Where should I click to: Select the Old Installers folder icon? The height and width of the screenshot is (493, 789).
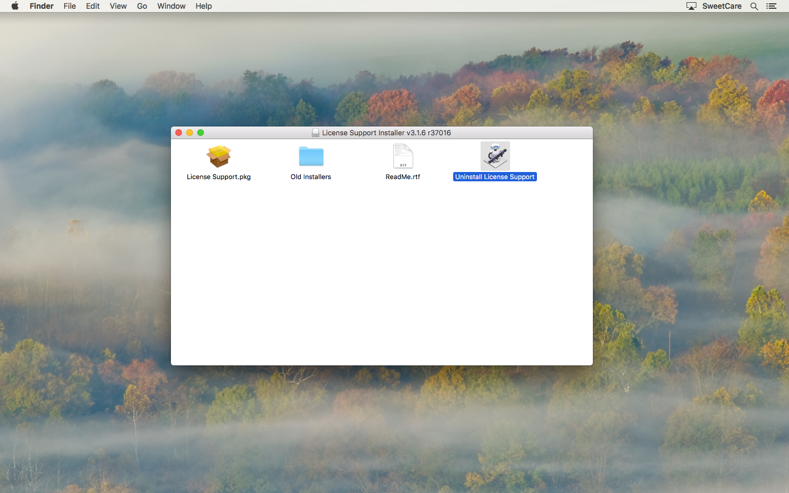311,157
